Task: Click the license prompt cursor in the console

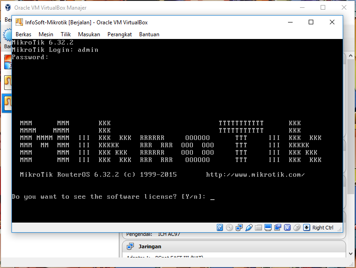Action: (212, 199)
